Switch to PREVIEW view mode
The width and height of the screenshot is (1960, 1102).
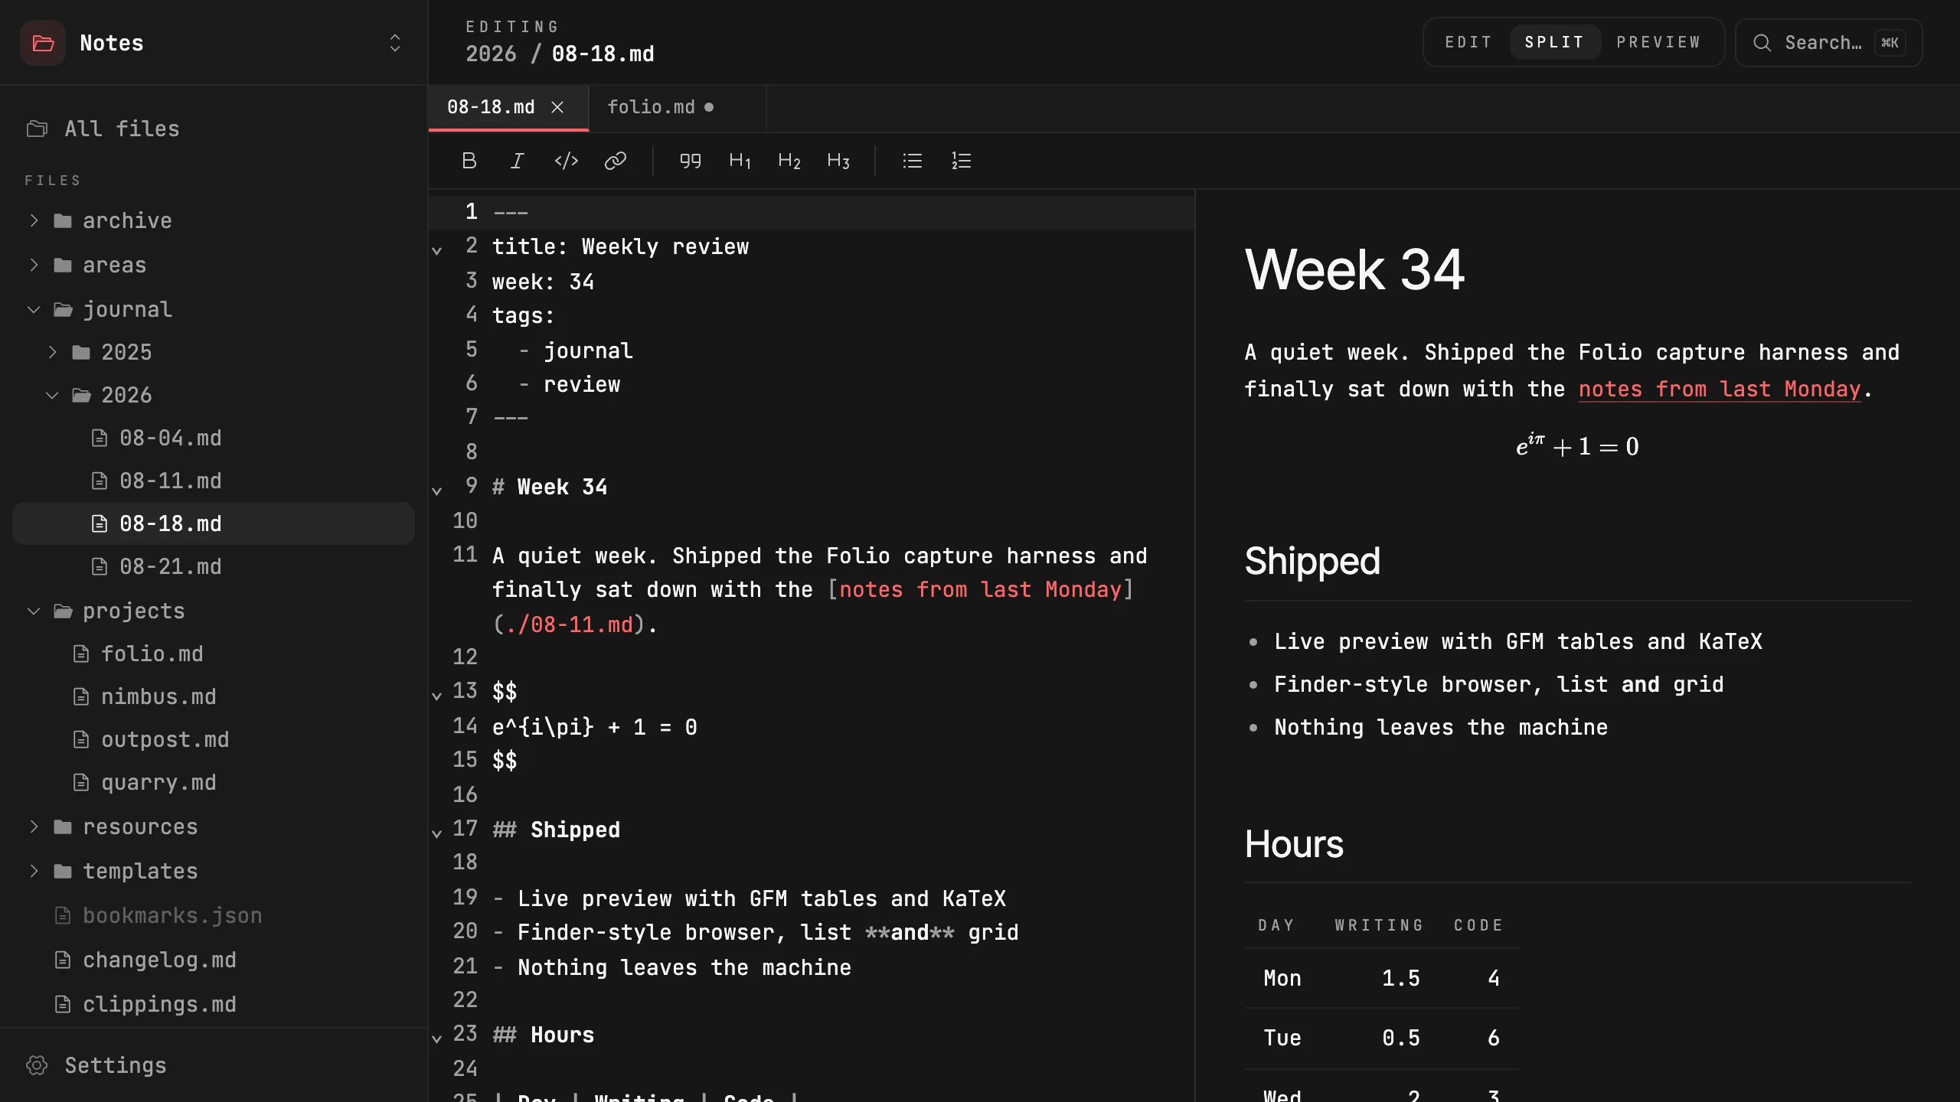1658,42
